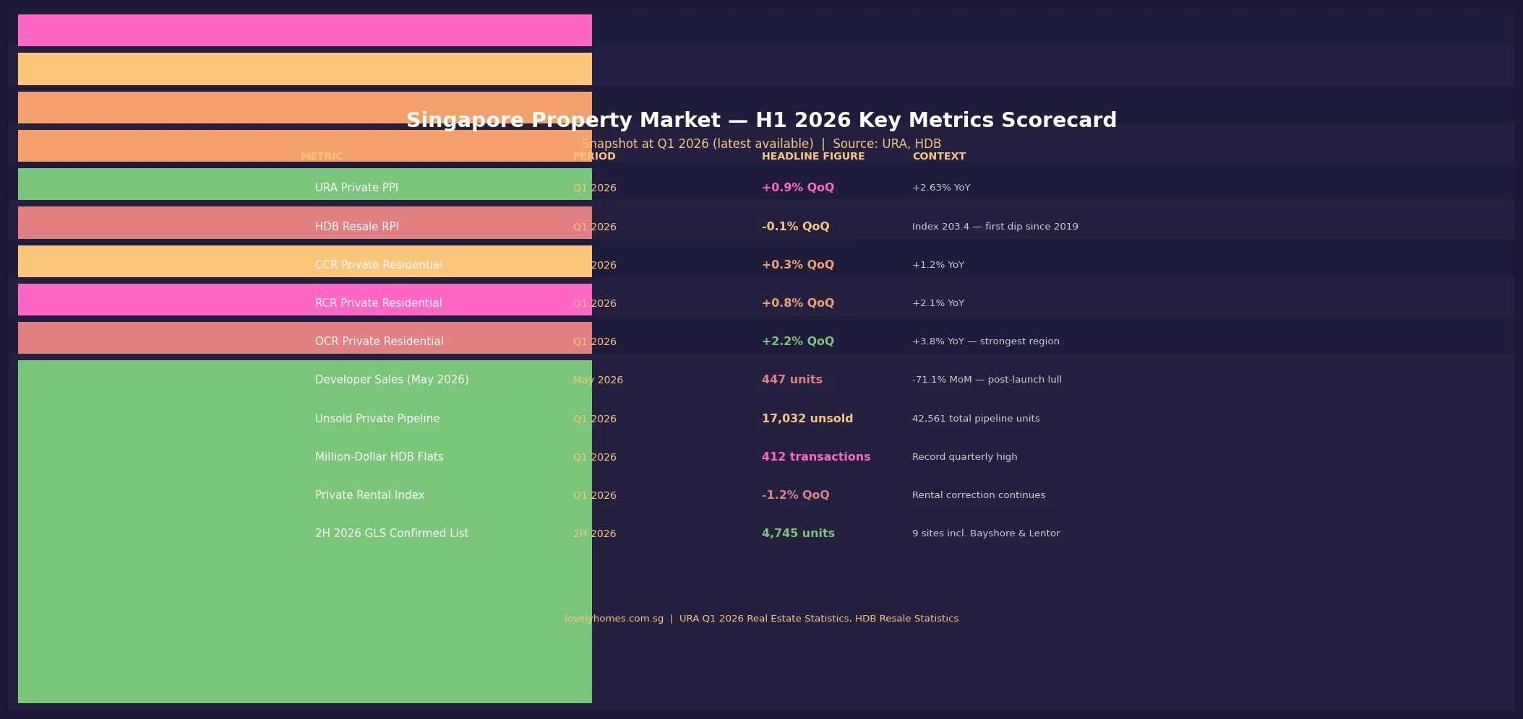Select the 'HDB Resale RPI' metric label

[357, 227]
